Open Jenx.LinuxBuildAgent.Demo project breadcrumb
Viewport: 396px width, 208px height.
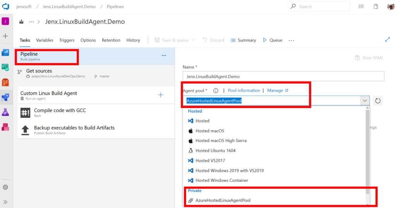pyautogui.click(x=69, y=7)
